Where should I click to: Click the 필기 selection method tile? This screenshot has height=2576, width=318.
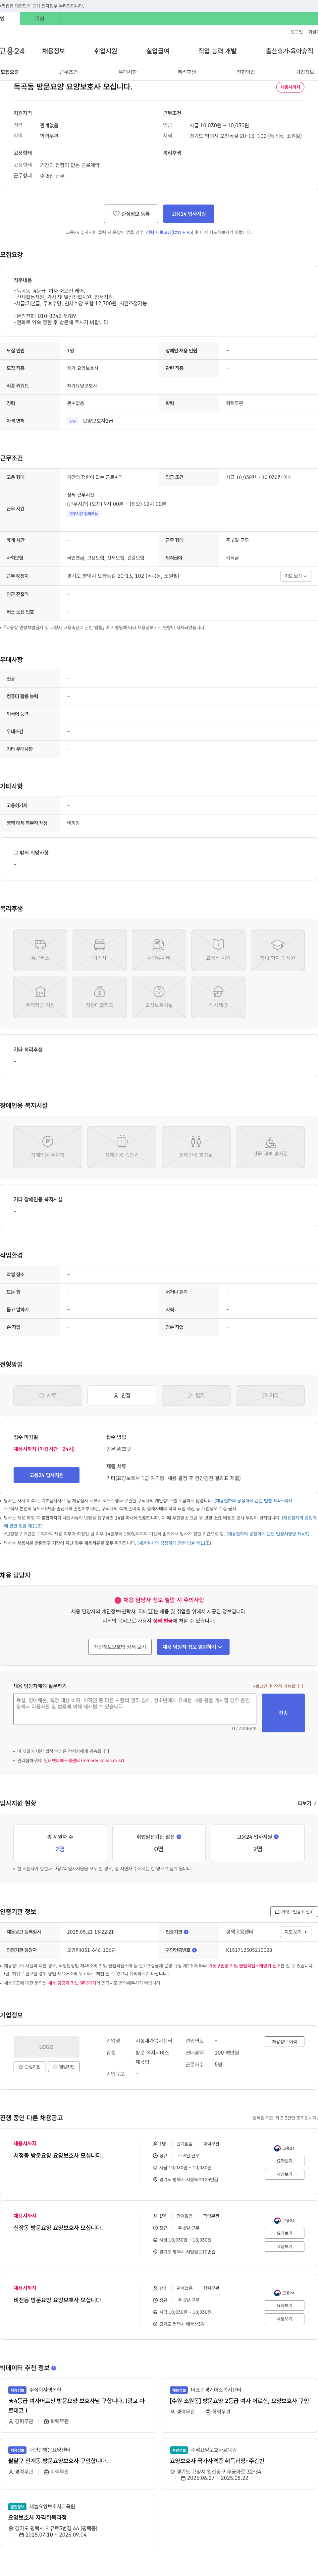(196, 1395)
